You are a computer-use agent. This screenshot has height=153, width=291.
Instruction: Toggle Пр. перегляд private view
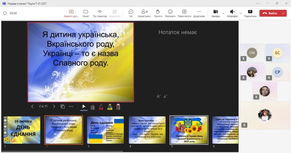tap(100, 13)
